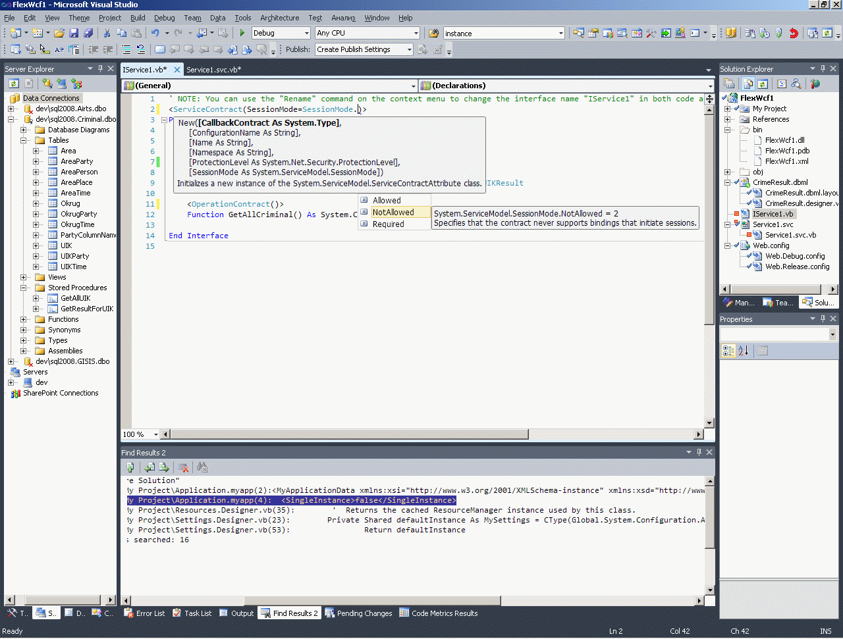843x639 pixels.
Task: Open the Architecture menu
Action: click(x=279, y=18)
